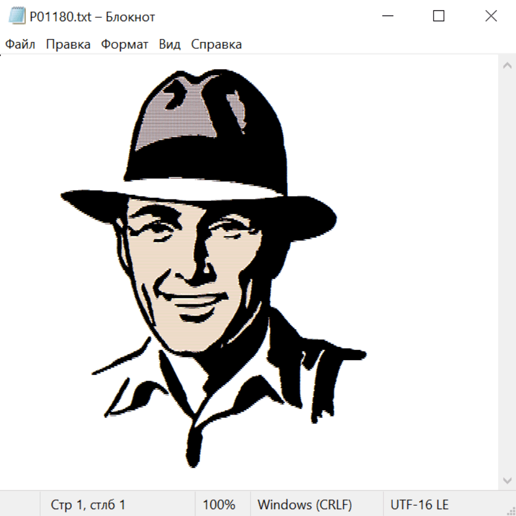
Task: Click the Notepad icon in title bar
Action: pos(16,17)
